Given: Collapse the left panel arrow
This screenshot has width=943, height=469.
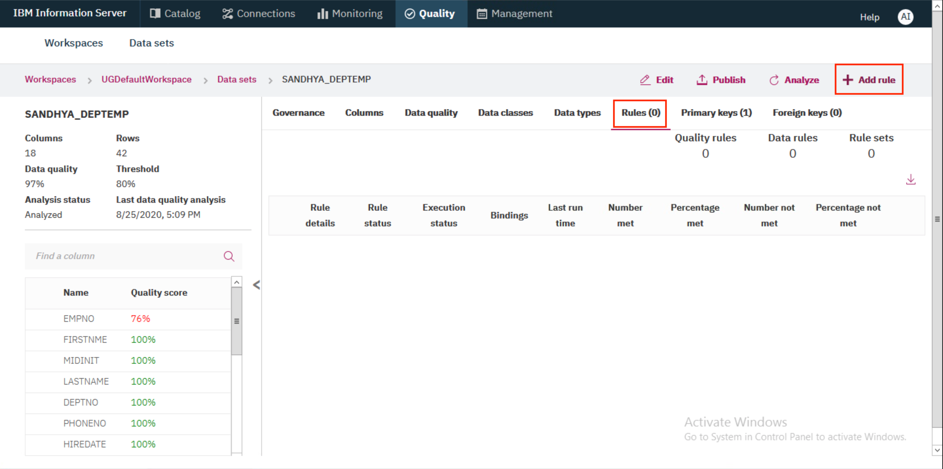Looking at the screenshot, I should pyautogui.click(x=256, y=285).
